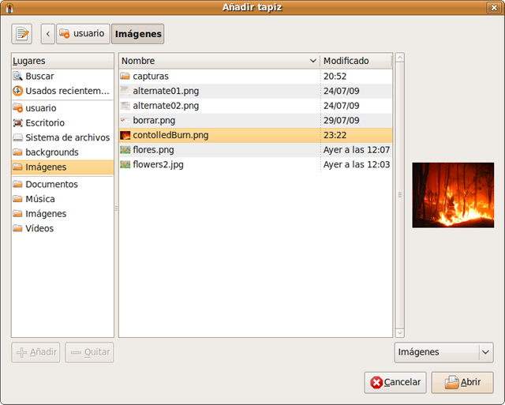The image size is (505, 405).
Task: Sort by Modificado column header
Action: (x=355, y=61)
